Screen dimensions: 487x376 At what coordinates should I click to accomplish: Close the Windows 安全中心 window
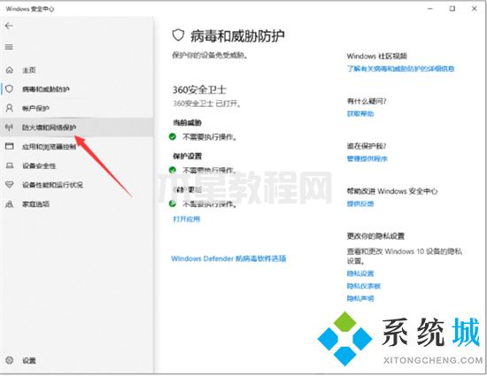tap(475, 9)
